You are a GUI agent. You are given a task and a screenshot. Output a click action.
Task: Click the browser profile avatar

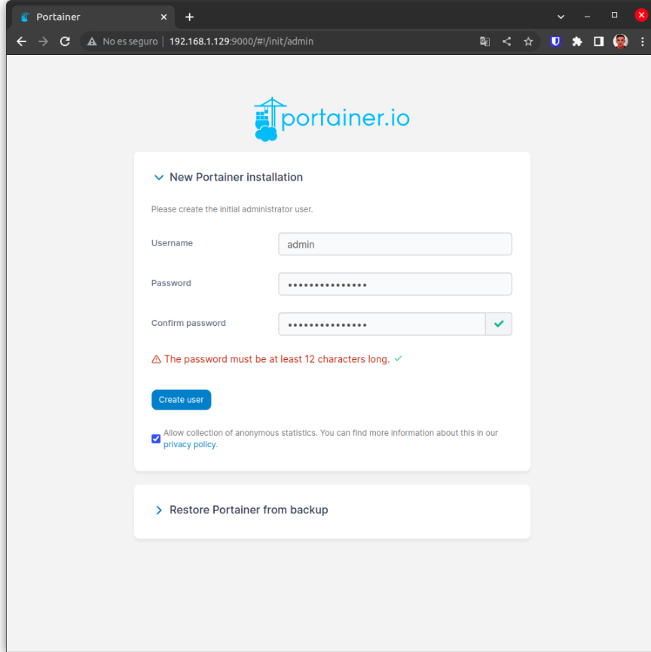[619, 41]
